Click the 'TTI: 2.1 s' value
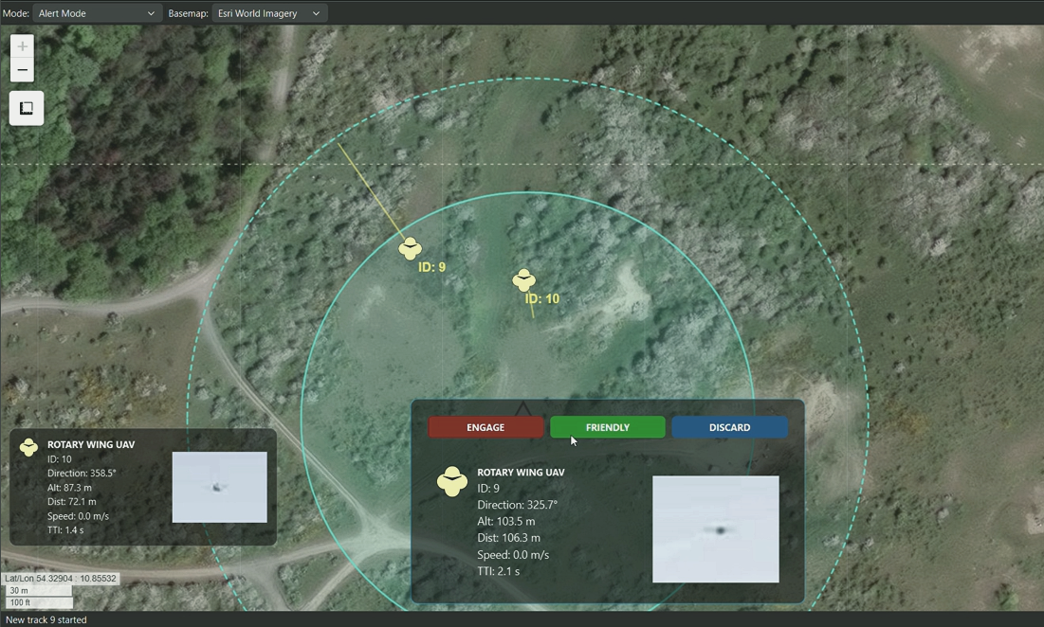 499,571
